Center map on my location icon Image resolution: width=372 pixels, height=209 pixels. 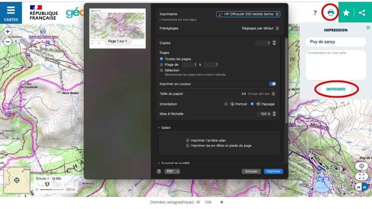pos(361,166)
